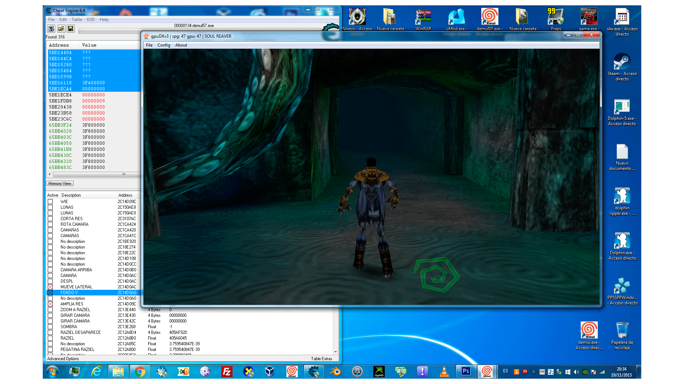
Task: Click the open cheat table folder icon
Action: [x=61, y=28]
